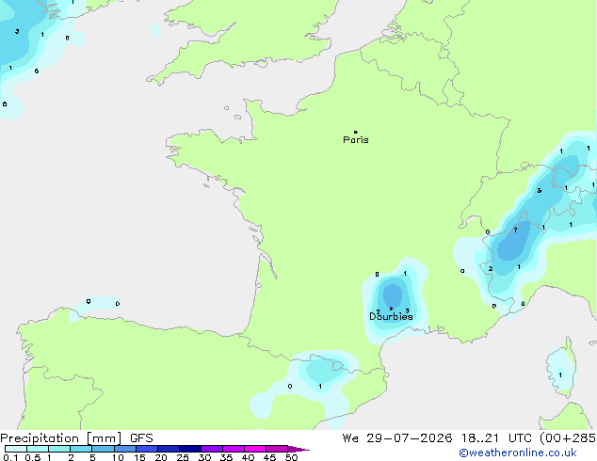Click the Paris city marker dot

pyautogui.click(x=356, y=132)
